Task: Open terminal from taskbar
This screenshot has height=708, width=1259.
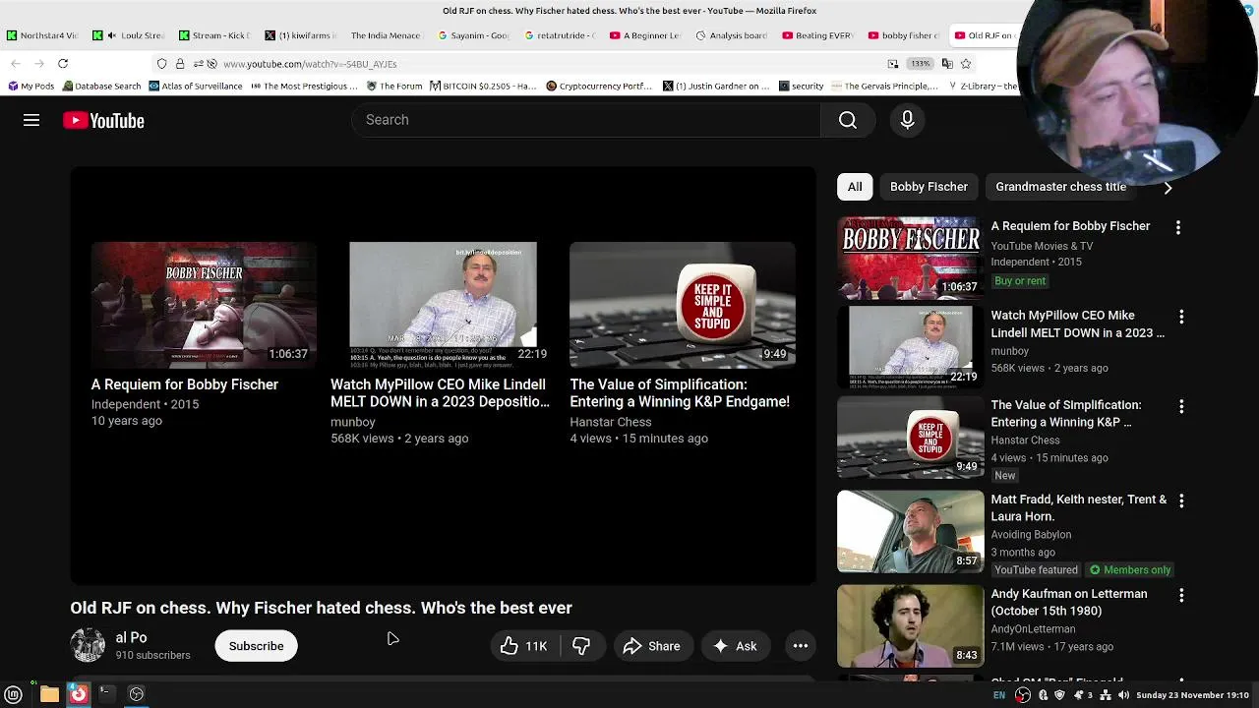Action: [106, 694]
